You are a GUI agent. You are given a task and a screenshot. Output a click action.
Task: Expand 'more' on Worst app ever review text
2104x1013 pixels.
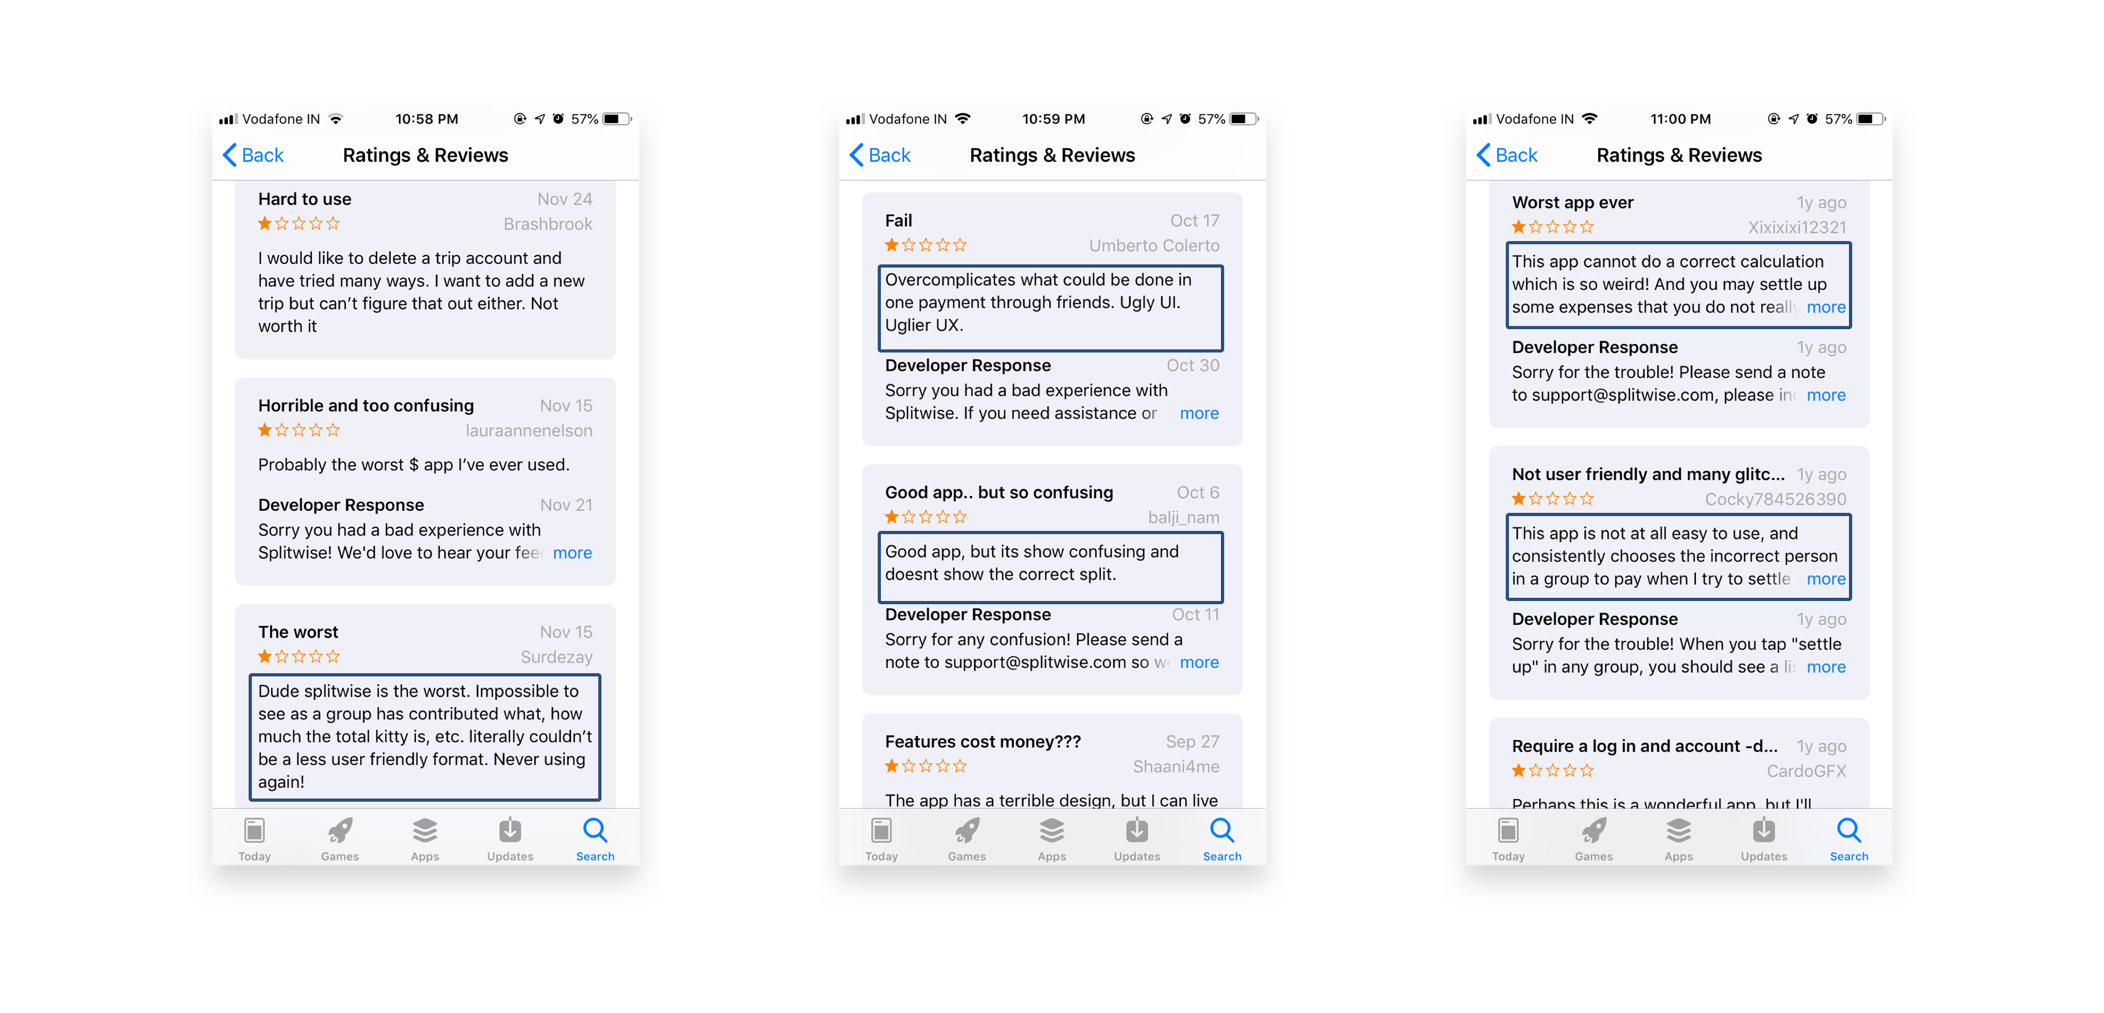click(x=1826, y=307)
